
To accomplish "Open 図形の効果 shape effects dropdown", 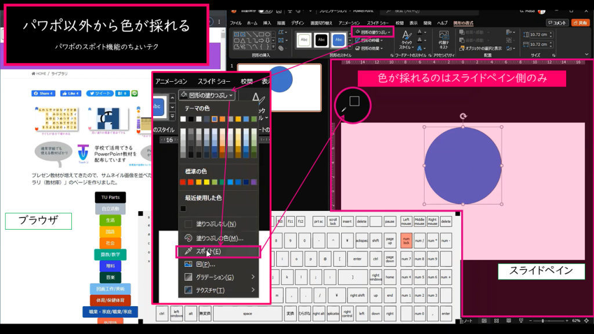I will 370,48.
